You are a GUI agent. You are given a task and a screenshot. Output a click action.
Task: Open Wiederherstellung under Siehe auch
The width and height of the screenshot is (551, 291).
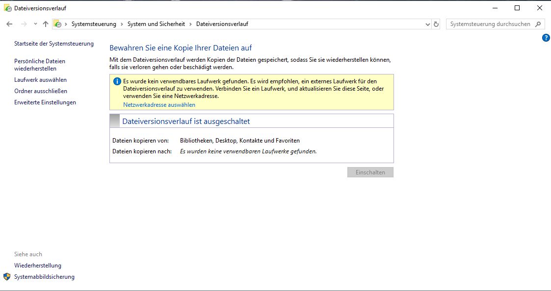tap(38, 266)
